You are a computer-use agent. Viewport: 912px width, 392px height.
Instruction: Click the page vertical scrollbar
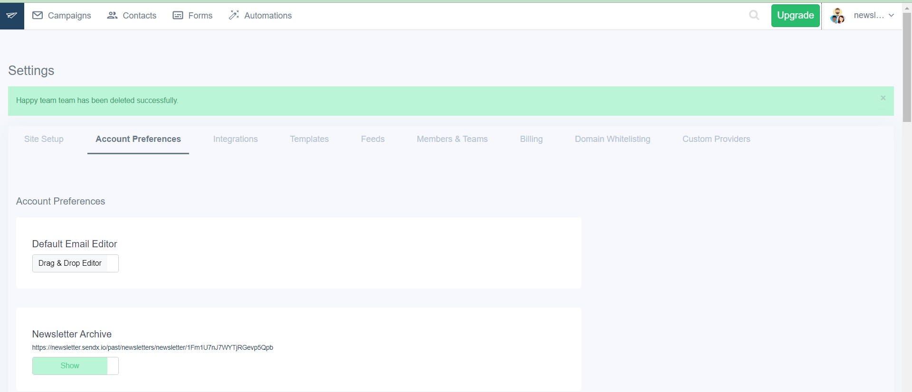(907, 67)
